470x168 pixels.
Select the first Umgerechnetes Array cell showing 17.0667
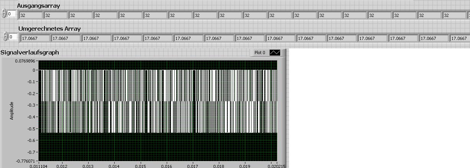point(35,38)
